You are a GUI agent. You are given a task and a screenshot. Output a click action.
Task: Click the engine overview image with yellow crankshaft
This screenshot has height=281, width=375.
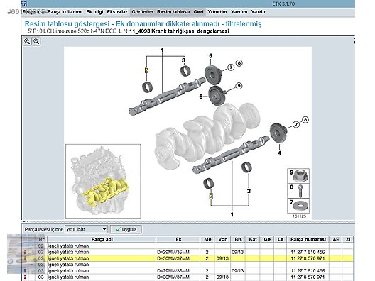103,181
